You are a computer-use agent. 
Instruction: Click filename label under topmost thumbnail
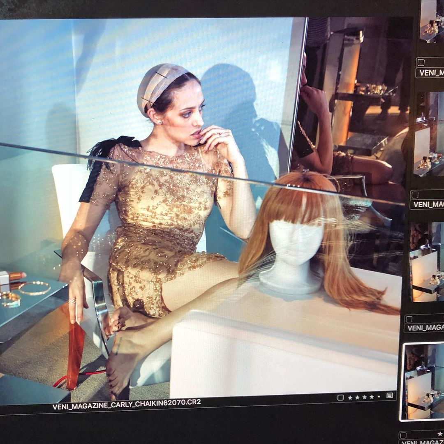click(x=430, y=73)
